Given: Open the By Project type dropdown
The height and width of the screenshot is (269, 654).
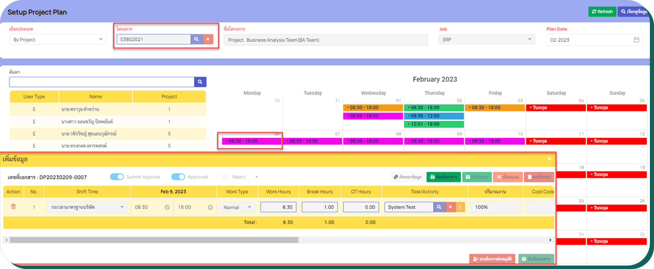Looking at the screenshot, I should [58, 40].
